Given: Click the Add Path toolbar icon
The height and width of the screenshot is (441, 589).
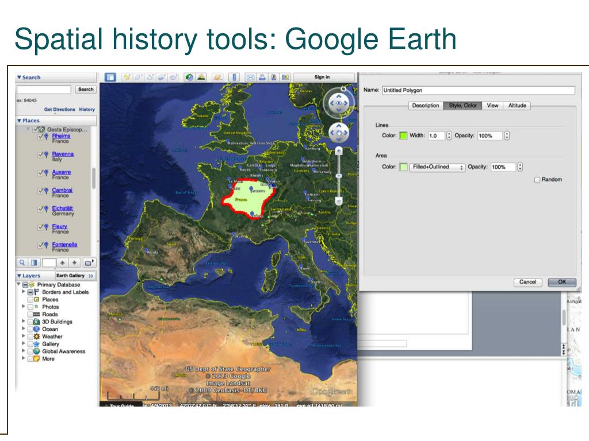Looking at the screenshot, I should [x=150, y=78].
